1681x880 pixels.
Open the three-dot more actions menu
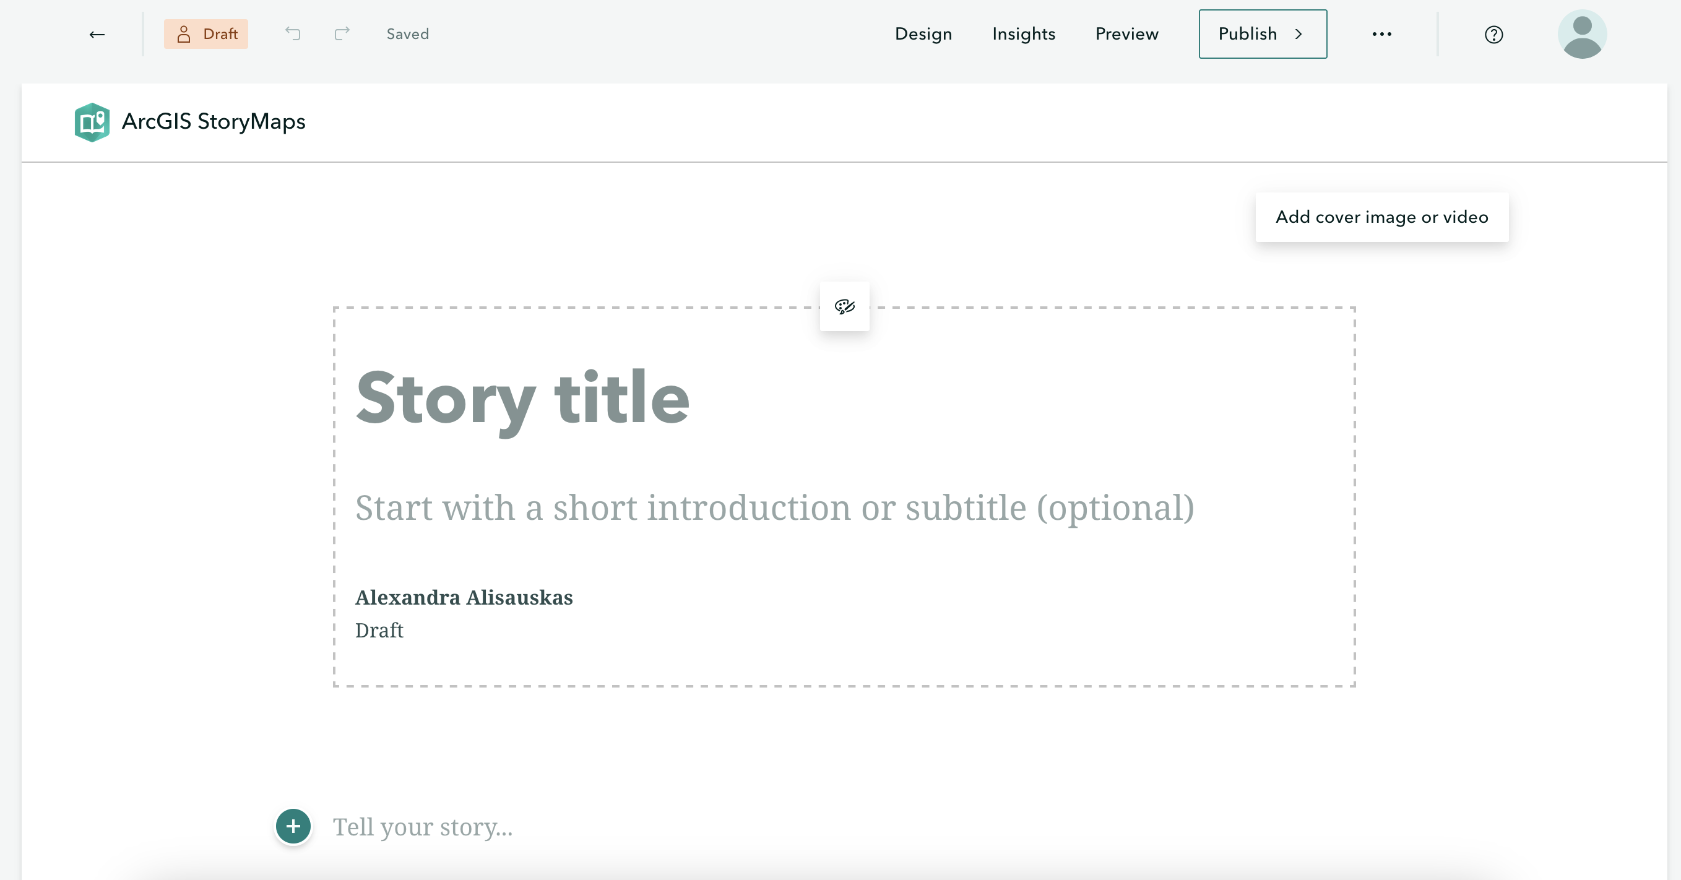click(1381, 34)
